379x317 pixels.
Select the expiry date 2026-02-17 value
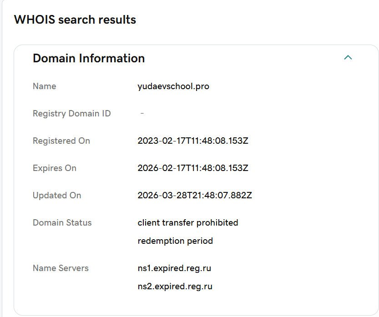pyautogui.click(x=193, y=168)
